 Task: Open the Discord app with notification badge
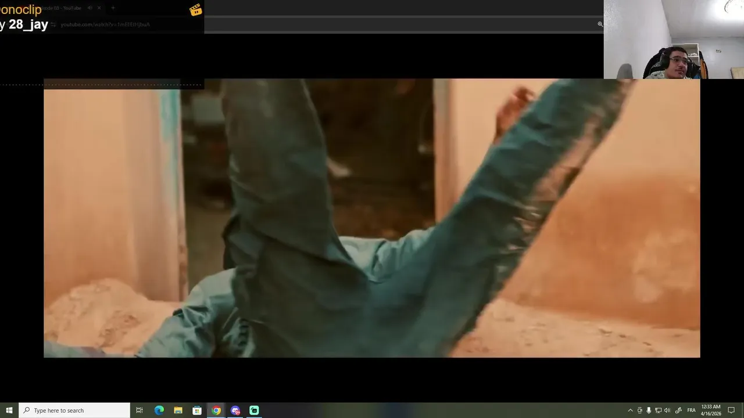235,410
